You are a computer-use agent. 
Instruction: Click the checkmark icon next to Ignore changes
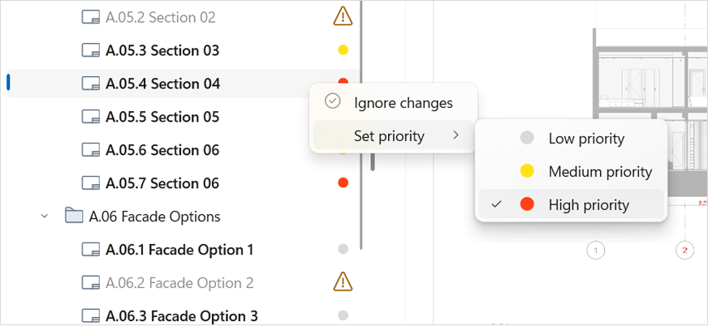click(x=332, y=102)
